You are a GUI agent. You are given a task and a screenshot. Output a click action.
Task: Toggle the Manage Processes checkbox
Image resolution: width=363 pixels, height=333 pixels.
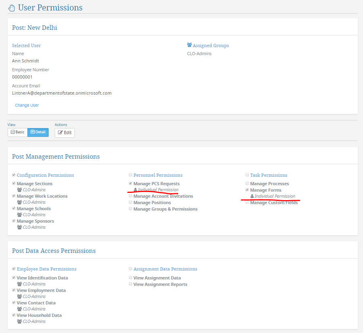[x=247, y=183]
